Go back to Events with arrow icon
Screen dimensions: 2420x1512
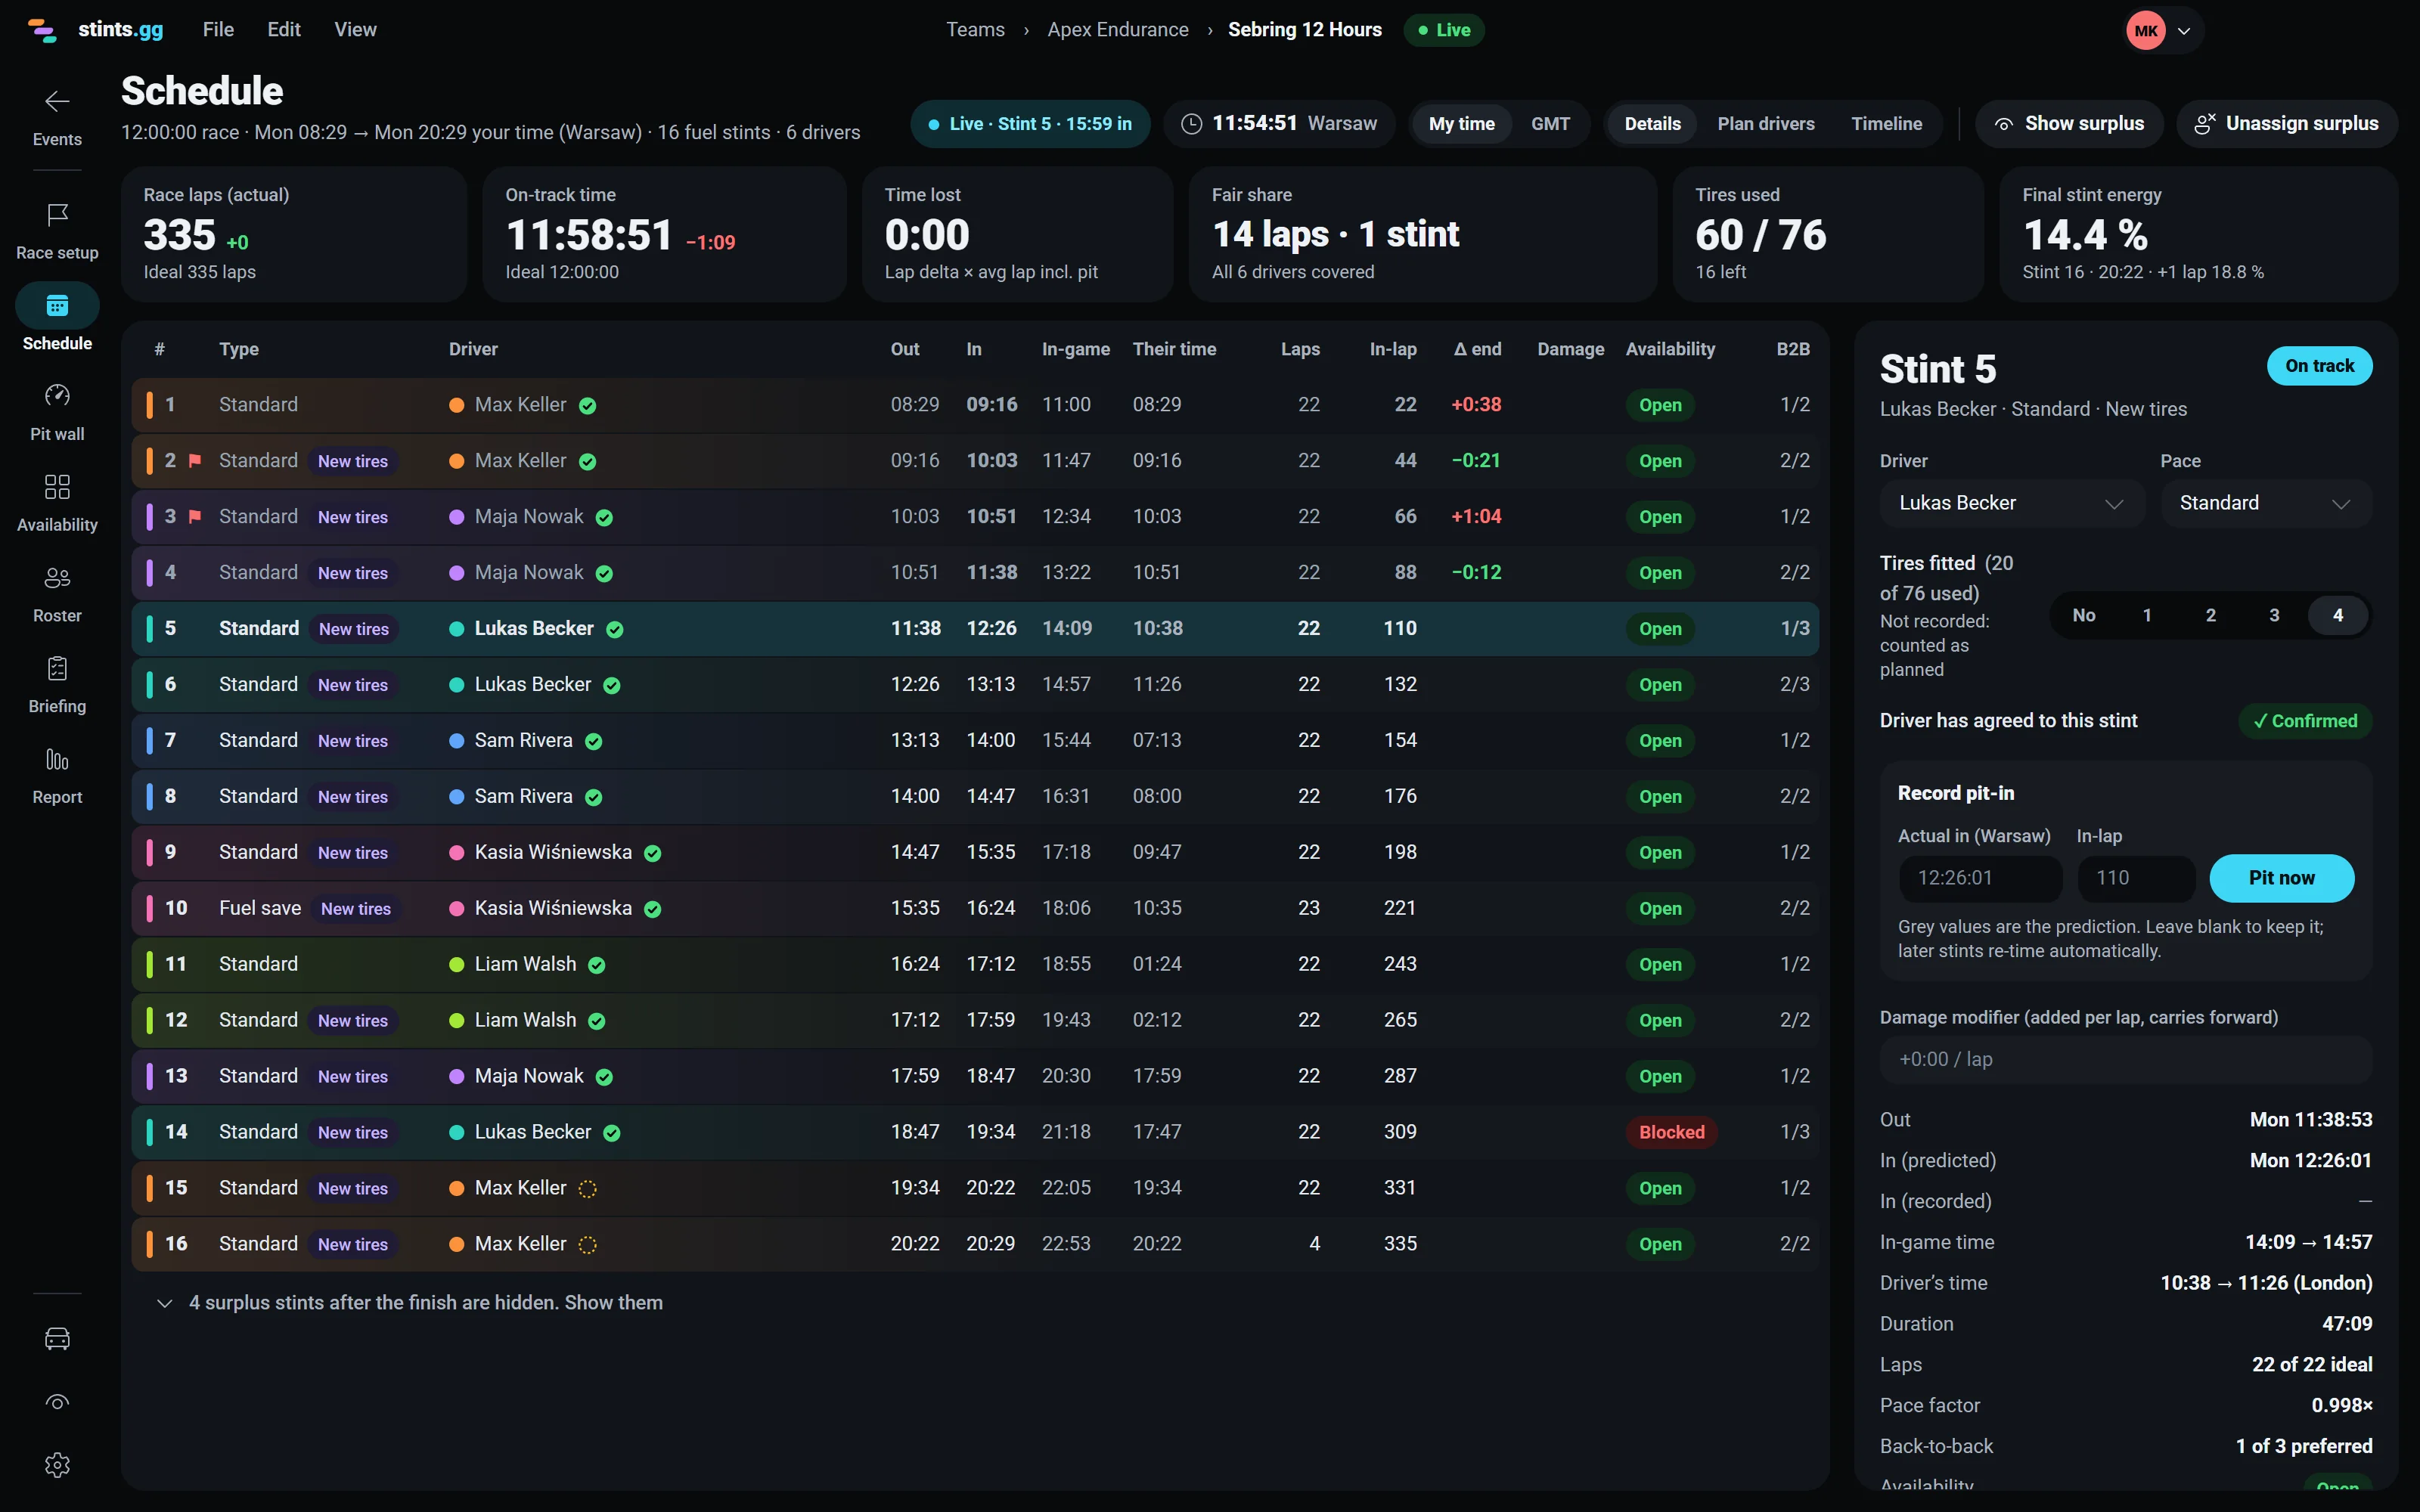[x=57, y=102]
